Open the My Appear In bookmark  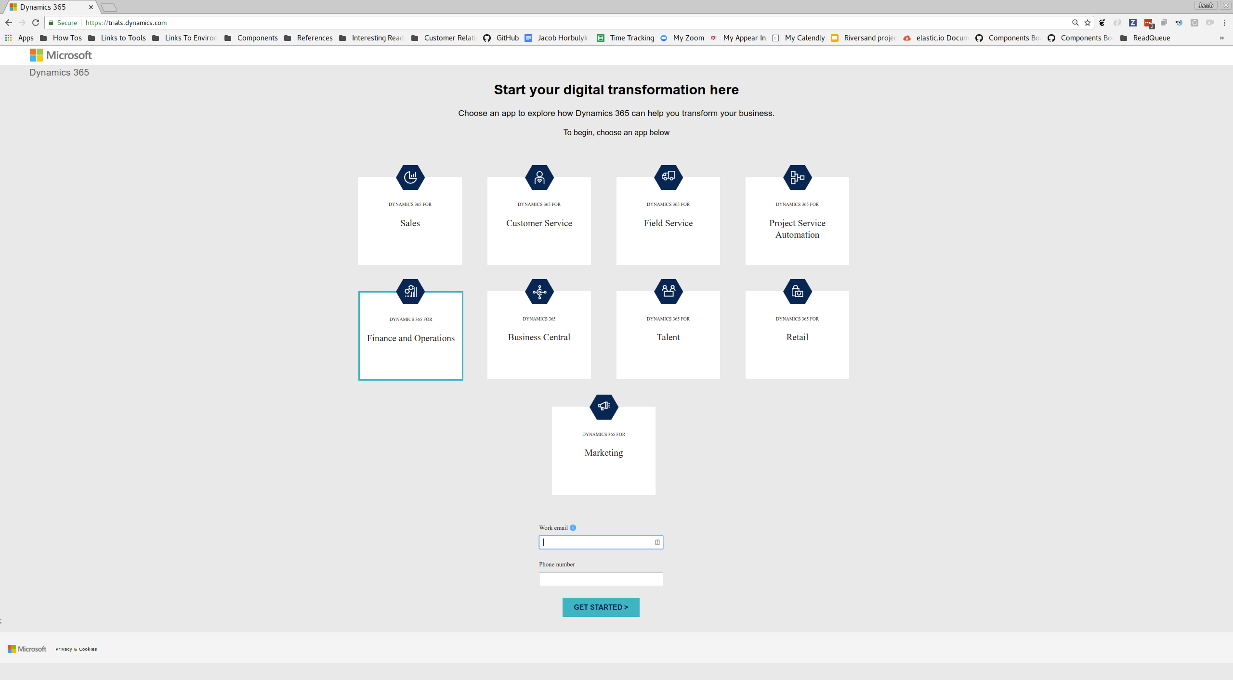[738, 38]
